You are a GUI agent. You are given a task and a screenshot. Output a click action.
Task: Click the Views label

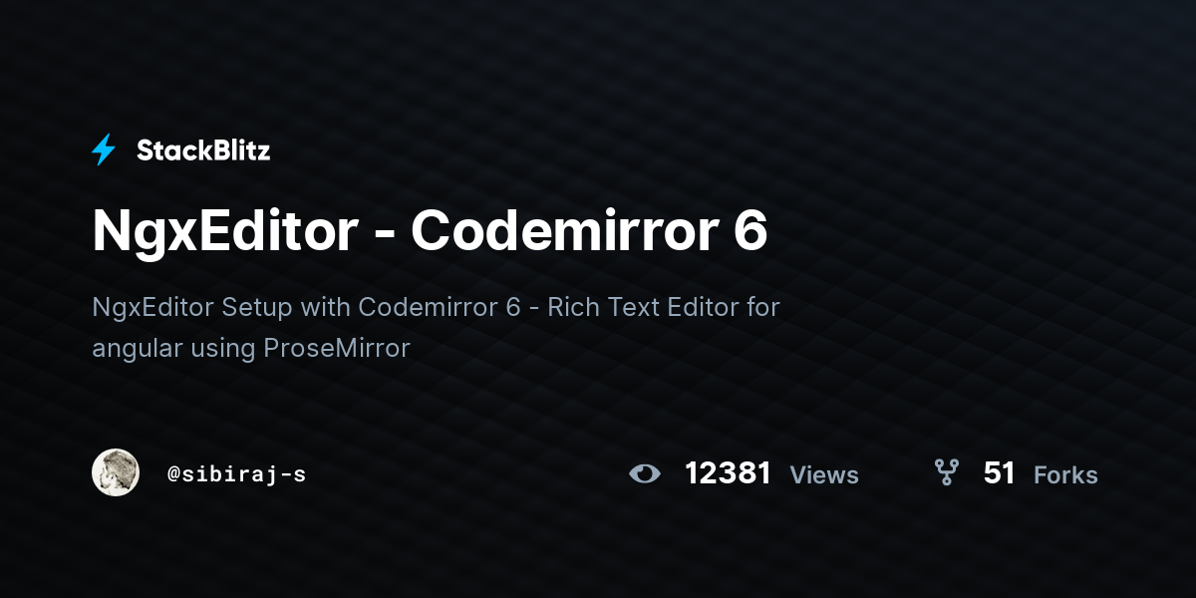pyautogui.click(x=824, y=474)
